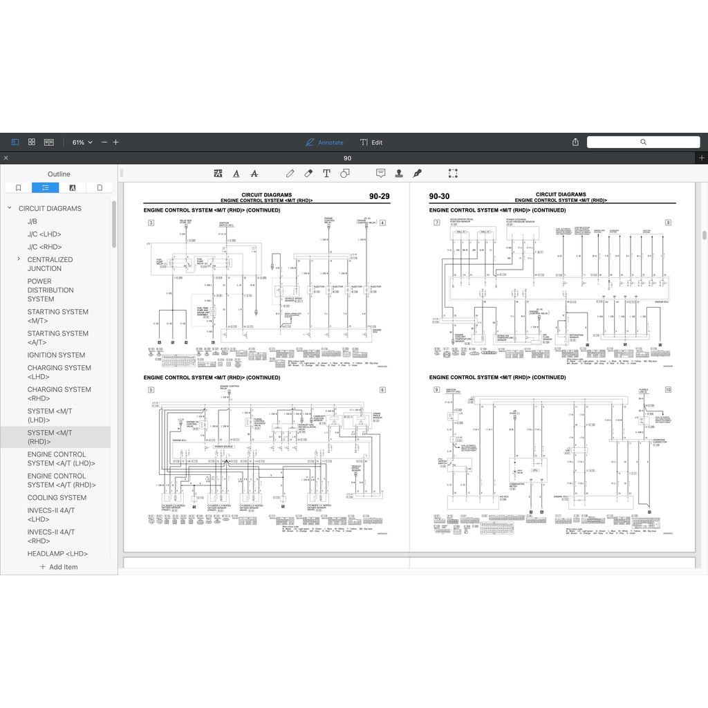
Task: Choose the underline text tool
Action: [x=236, y=174]
